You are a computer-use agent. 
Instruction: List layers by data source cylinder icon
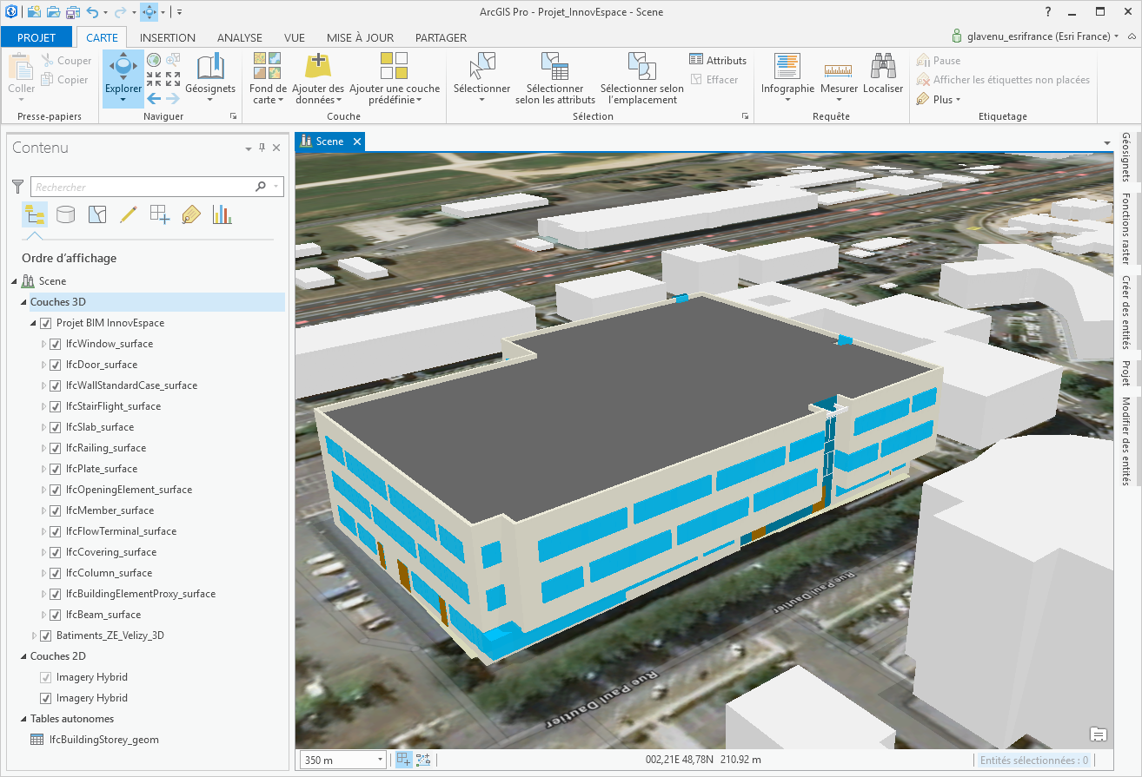coord(65,214)
